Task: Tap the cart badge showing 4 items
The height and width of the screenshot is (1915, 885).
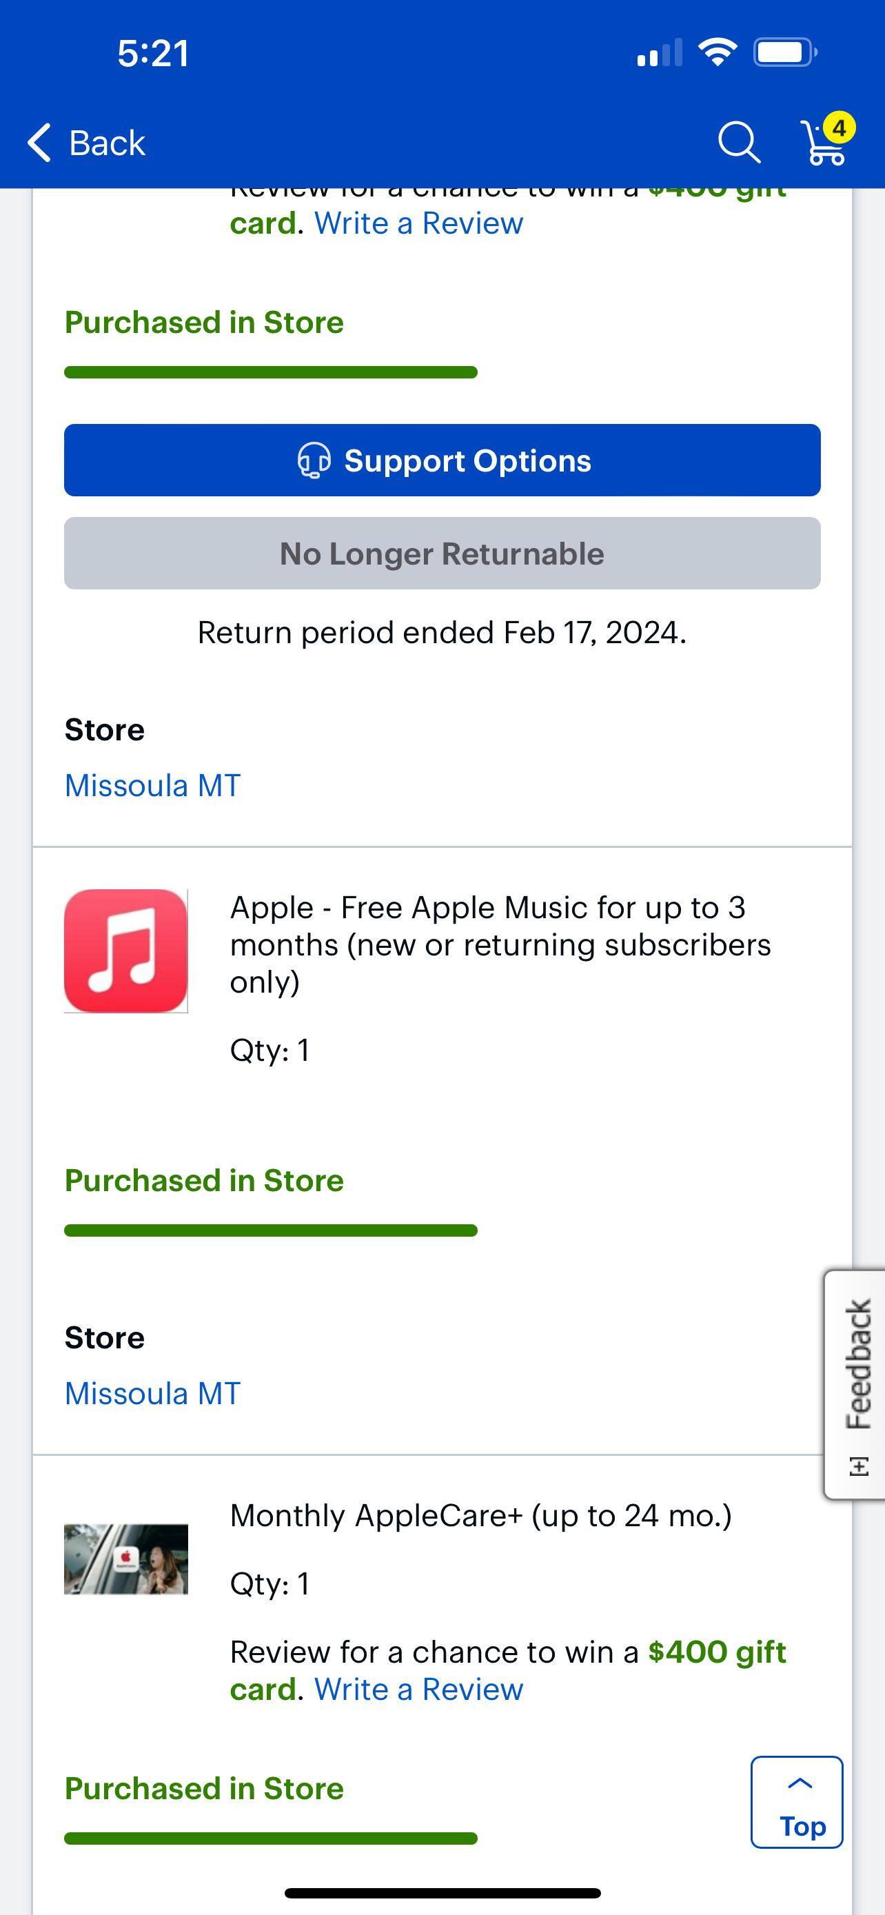Action: 839,128
